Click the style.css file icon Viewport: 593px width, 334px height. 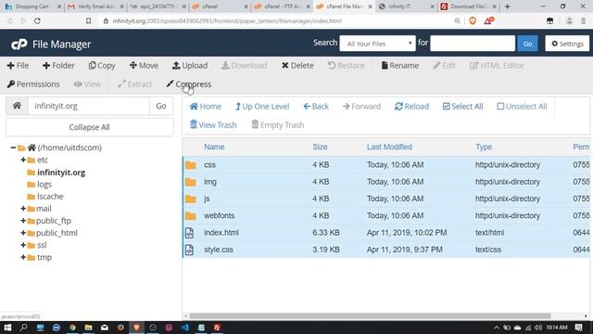coord(189,250)
